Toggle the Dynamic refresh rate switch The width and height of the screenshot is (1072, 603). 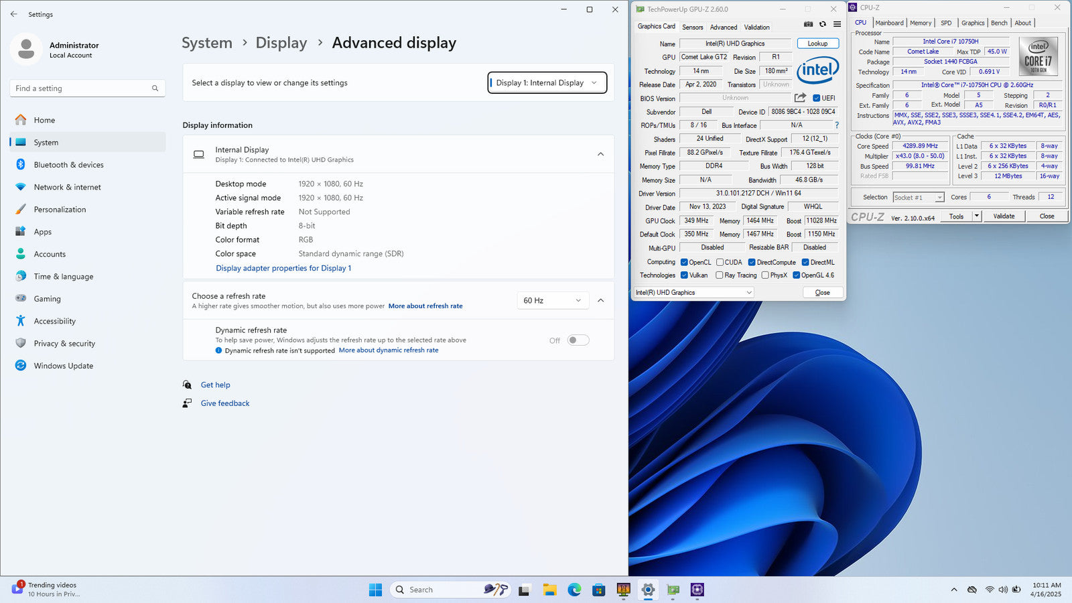[x=578, y=340]
